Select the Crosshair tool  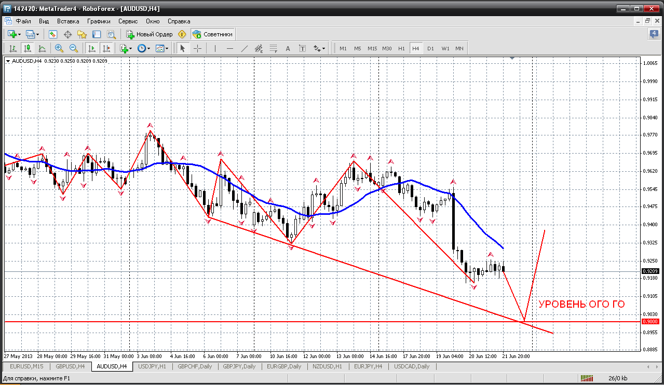(x=198, y=48)
